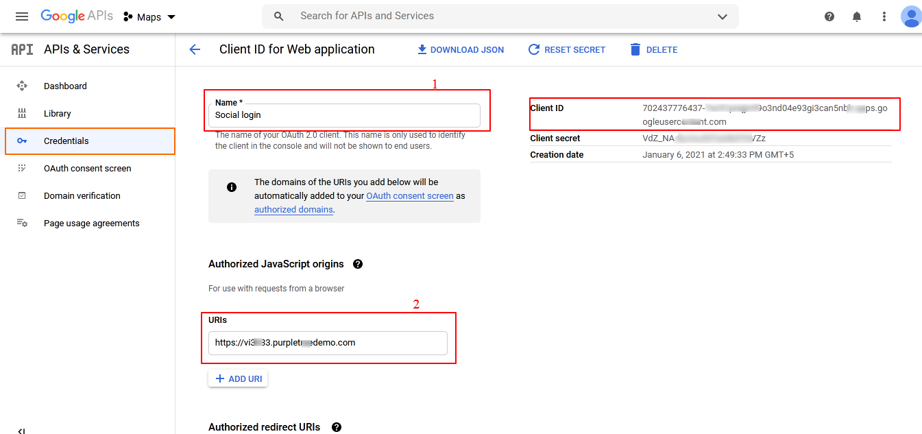This screenshot has width=922, height=434.
Task: Edit the URIs input field
Action: (328, 343)
